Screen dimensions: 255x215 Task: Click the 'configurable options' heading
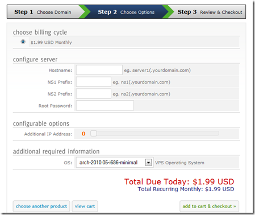(41, 123)
